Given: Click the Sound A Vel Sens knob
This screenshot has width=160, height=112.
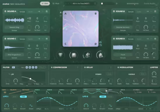Looking at the screenshot, I should tap(37, 27).
